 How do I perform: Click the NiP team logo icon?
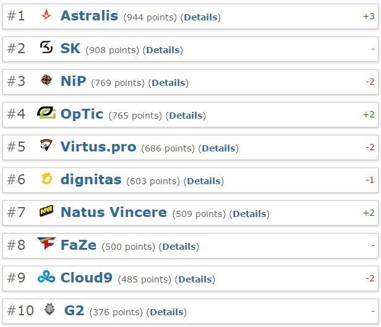pos(46,80)
